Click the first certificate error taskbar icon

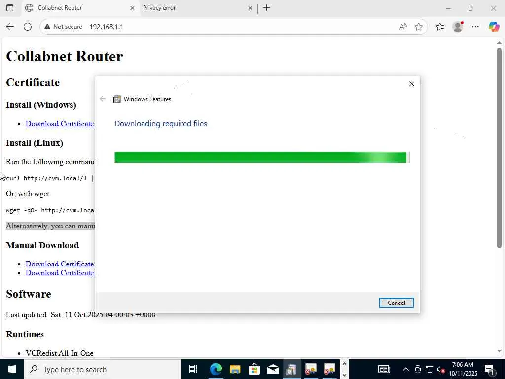311,369
